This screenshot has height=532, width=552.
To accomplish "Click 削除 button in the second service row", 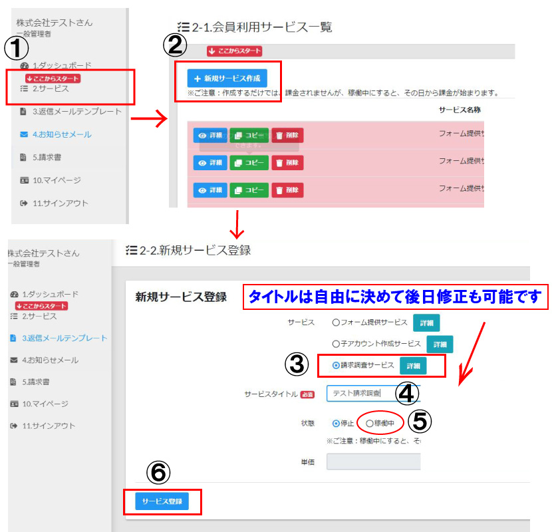I will (x=287, y=163).
